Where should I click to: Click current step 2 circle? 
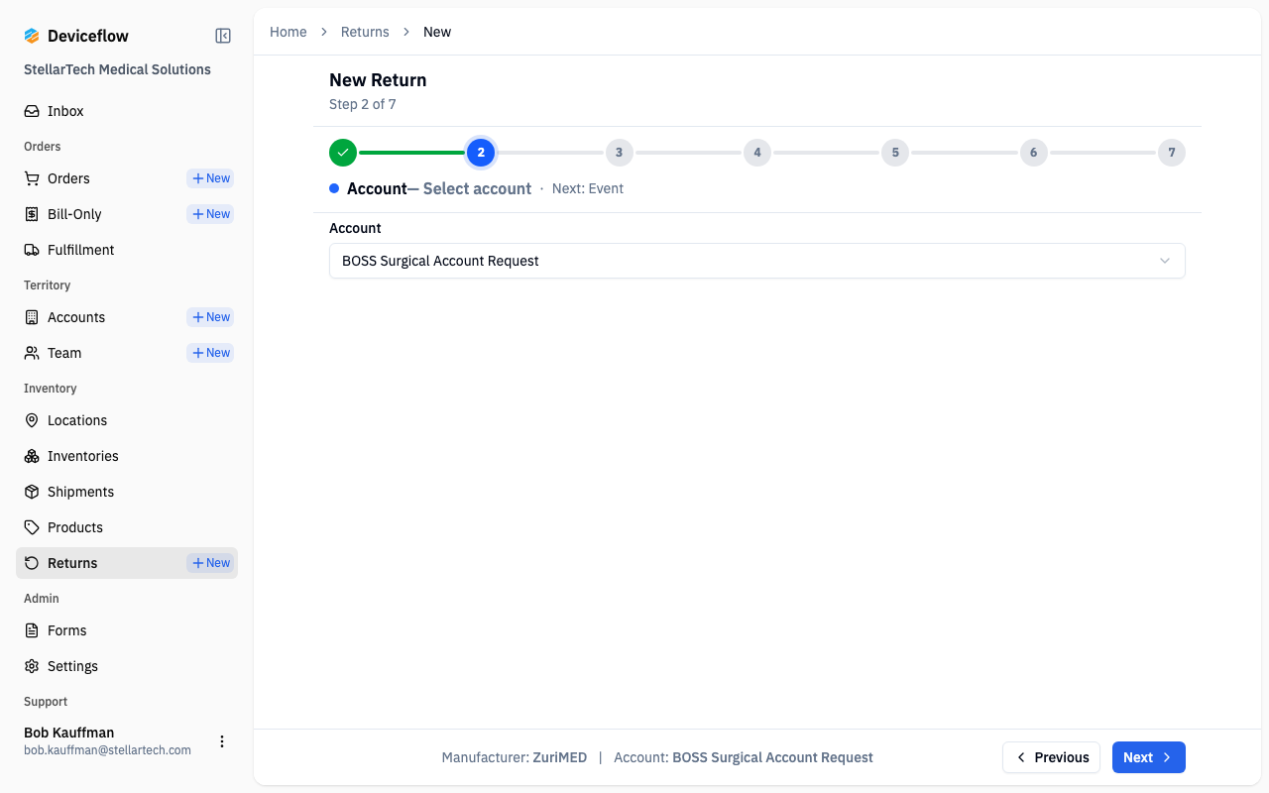[x=481, y=153]
